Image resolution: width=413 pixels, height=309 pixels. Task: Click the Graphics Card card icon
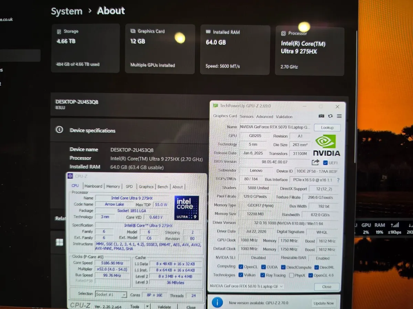(x=133, y=31)
